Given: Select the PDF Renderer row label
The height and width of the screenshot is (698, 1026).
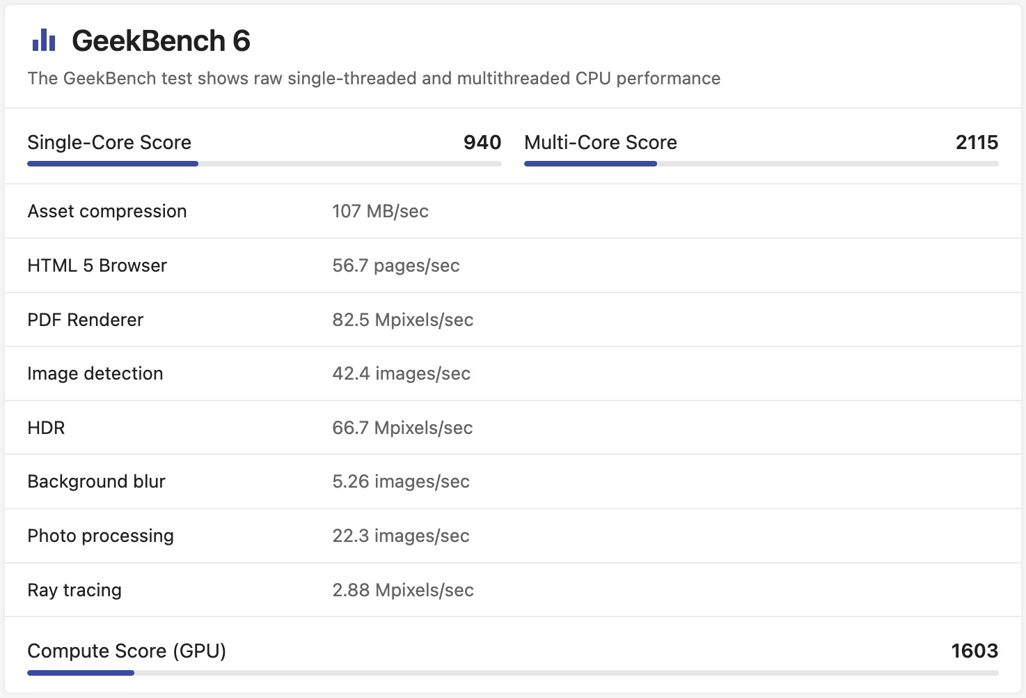Looking at the screenshot, I should [x=85, y=320].
